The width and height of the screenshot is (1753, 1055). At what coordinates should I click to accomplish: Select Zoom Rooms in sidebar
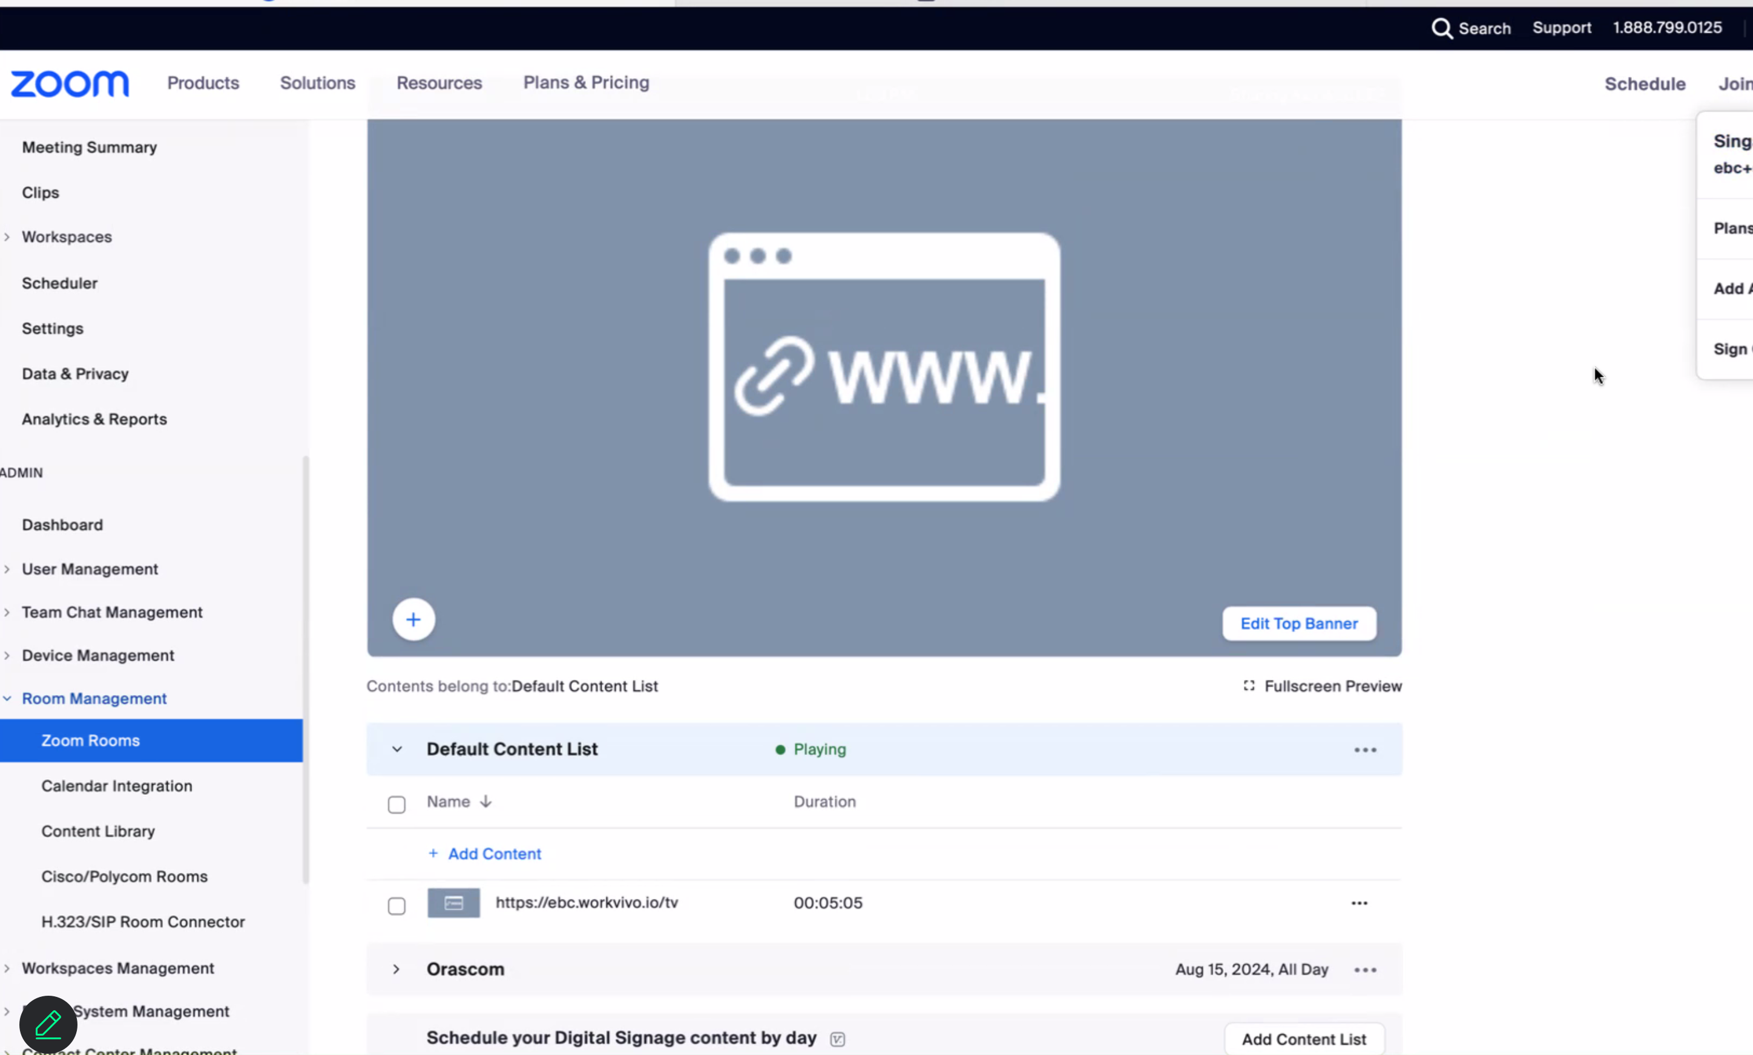click(151, 741)
